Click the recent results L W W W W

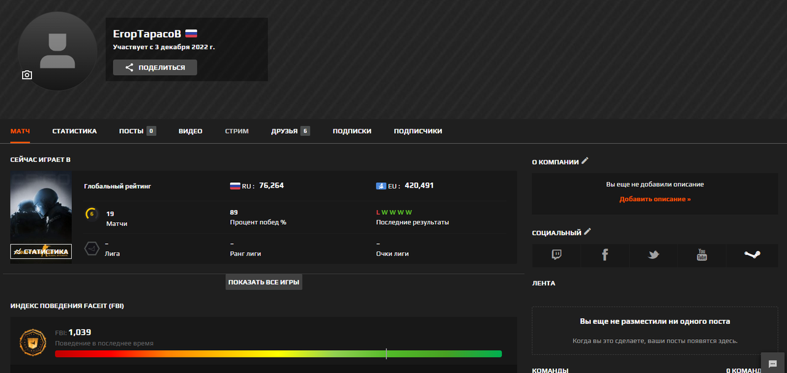394,212
